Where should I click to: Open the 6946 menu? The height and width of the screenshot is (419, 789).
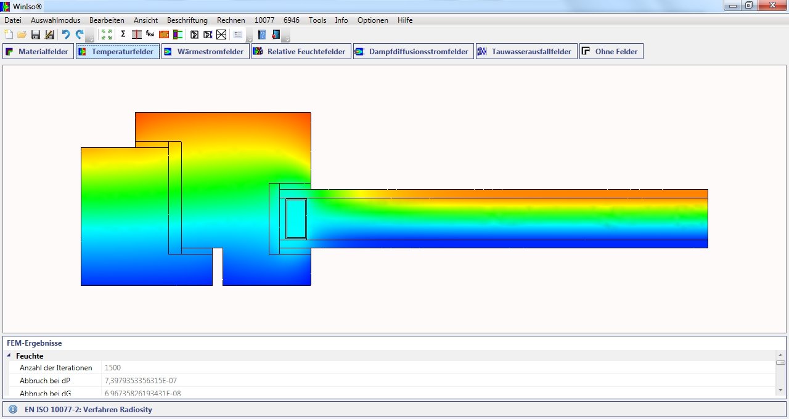pyautogui.click(x=292, y=20)
